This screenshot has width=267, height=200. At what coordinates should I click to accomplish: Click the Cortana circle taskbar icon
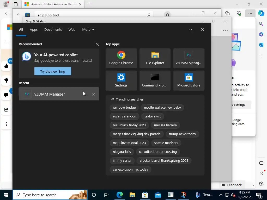(94, 195)
